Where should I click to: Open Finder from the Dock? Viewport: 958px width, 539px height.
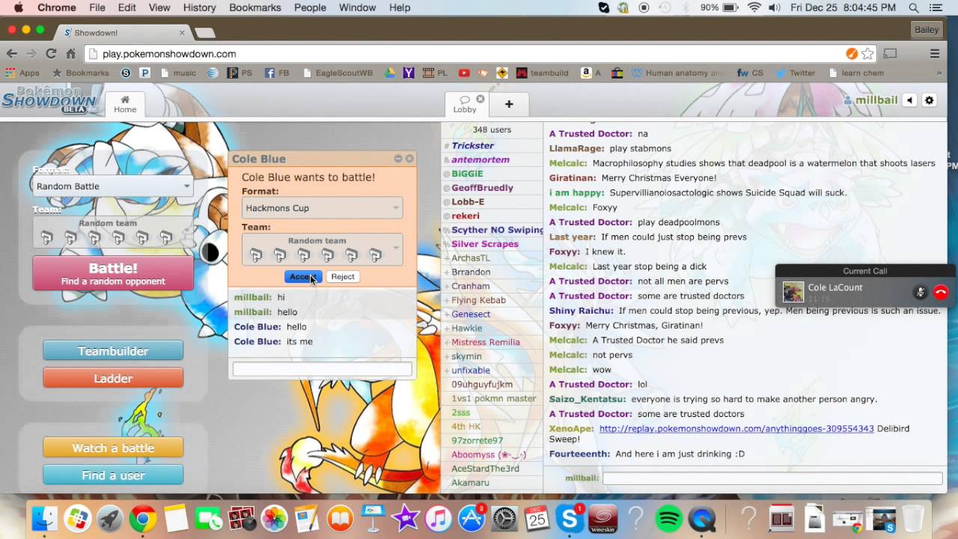[x=46, y=519]
